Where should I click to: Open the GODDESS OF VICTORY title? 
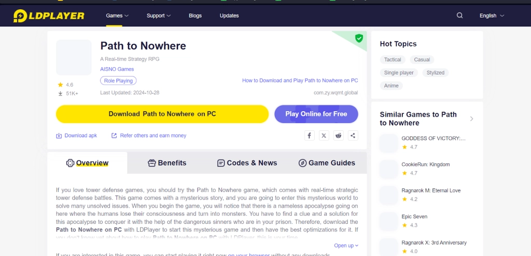tap(434, 139)
